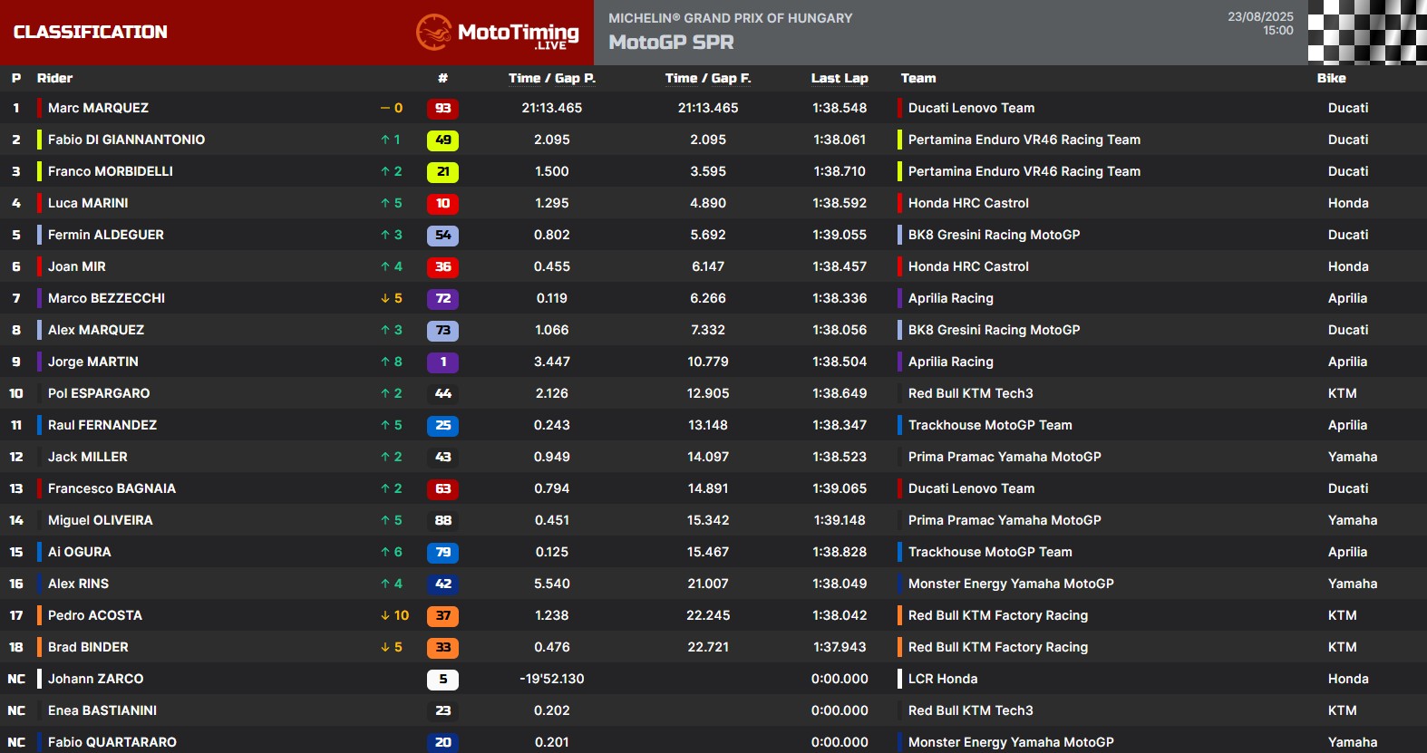Click the Time / Gap P. column header
The width and height of the screenshot is (1427, 753).
pyautogui.click(x=551, y=78)
